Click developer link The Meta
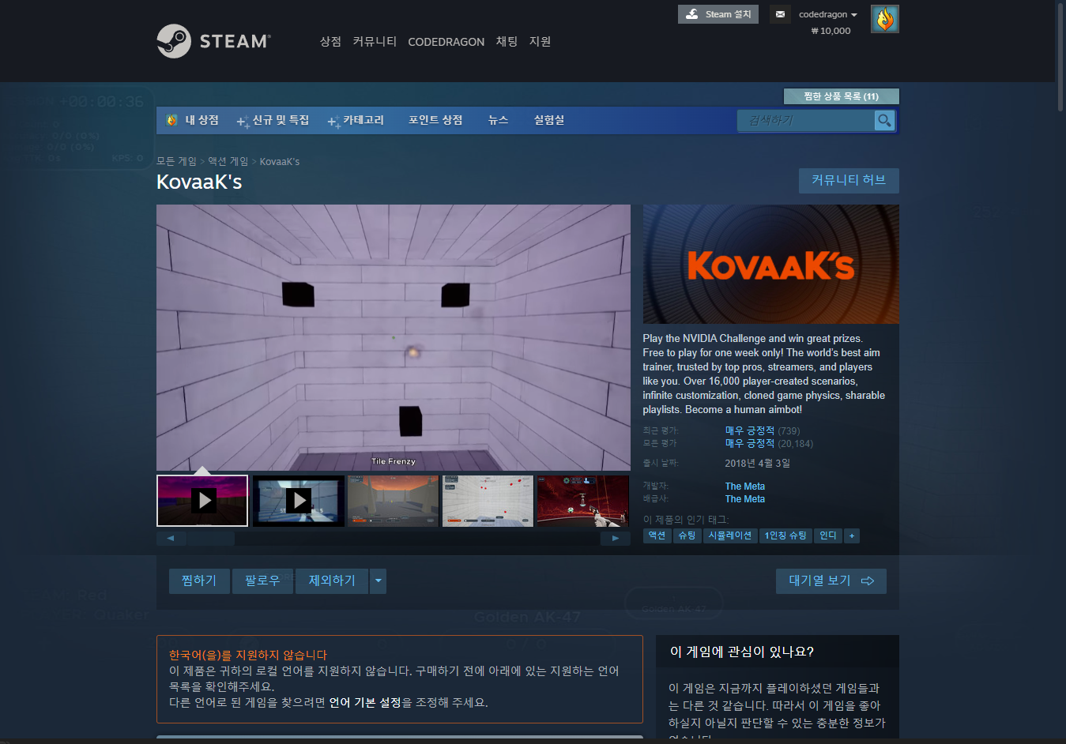 745,487
